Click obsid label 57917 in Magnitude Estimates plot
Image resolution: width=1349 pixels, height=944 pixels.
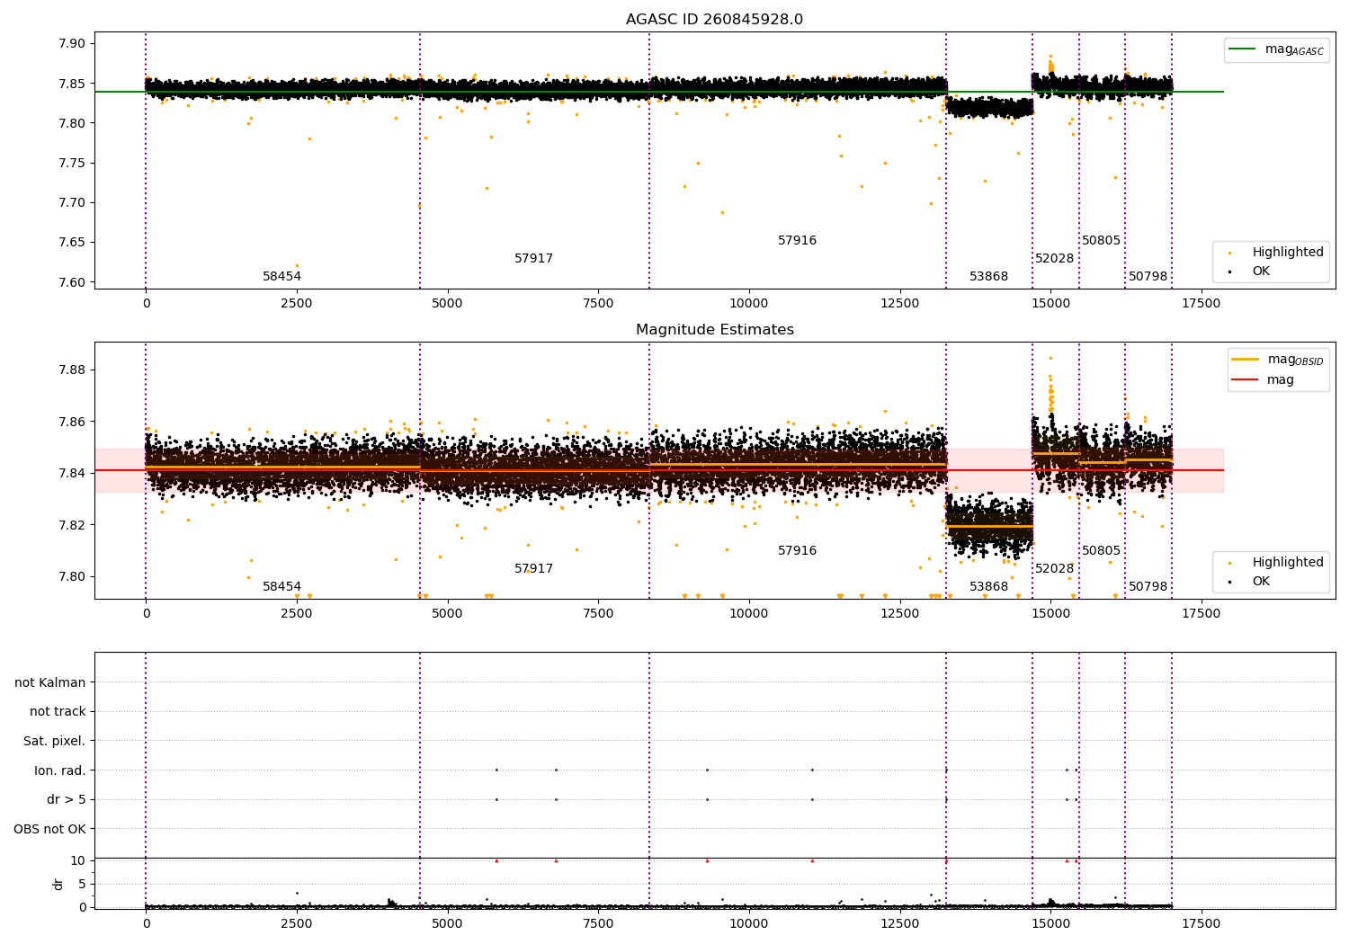click(x=533, y=568)
